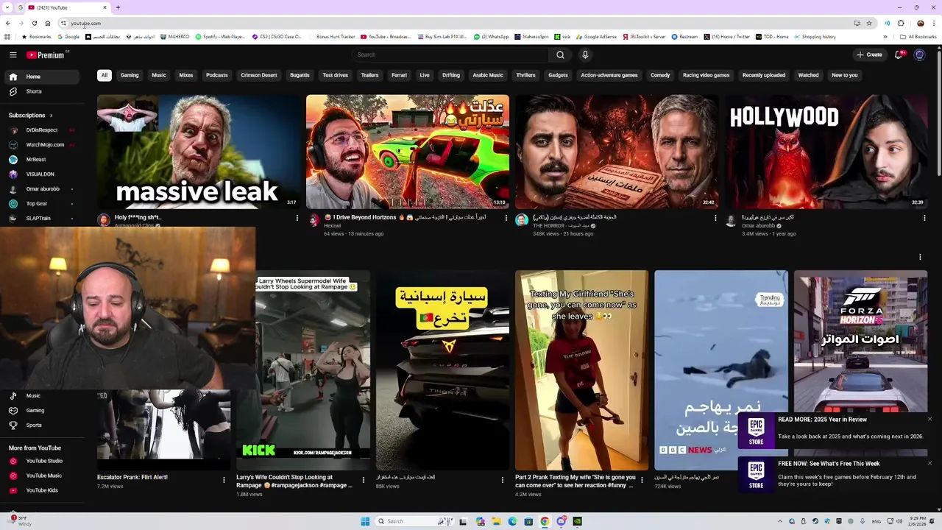The width and height of the screenshot is (942, 530).
Task: Open the Windows Start menu
Action: coord(365,521)
